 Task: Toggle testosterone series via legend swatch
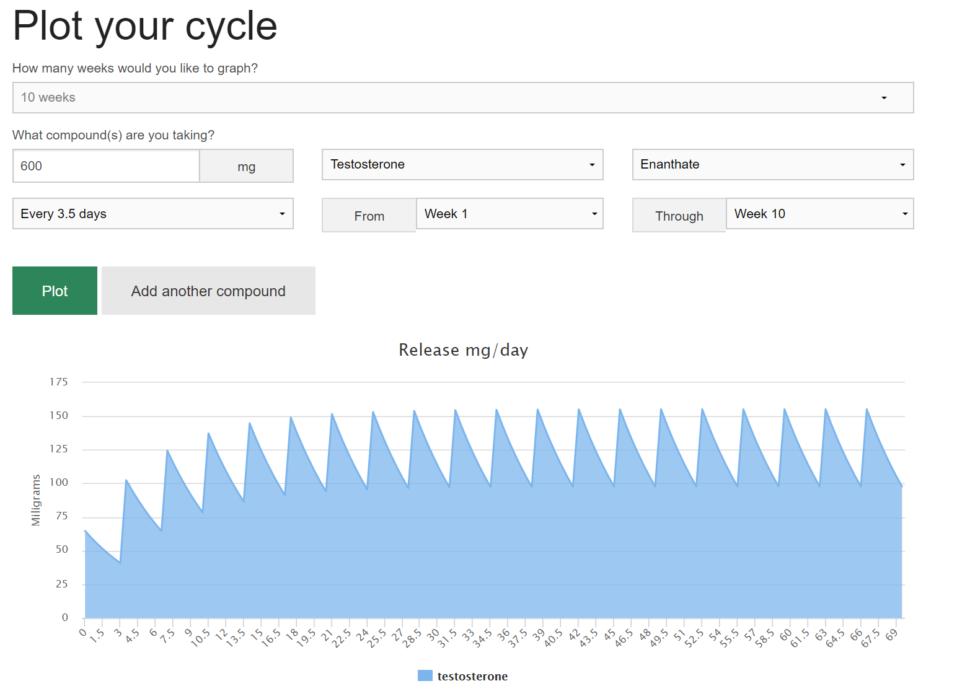point(425,676)
